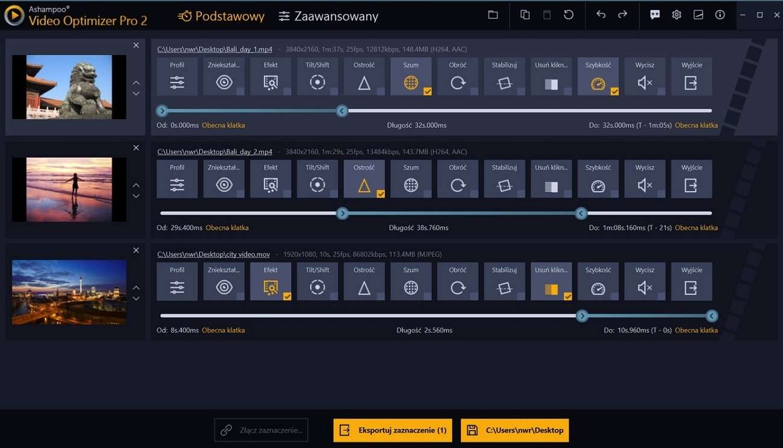Enable Efekt checkbox on Bali_day_2.mp4
This screenshot has height=448, width=783.
[287, 194]
